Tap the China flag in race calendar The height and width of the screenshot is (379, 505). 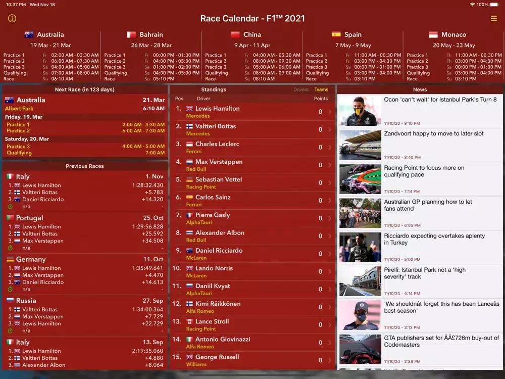[235, 34]
